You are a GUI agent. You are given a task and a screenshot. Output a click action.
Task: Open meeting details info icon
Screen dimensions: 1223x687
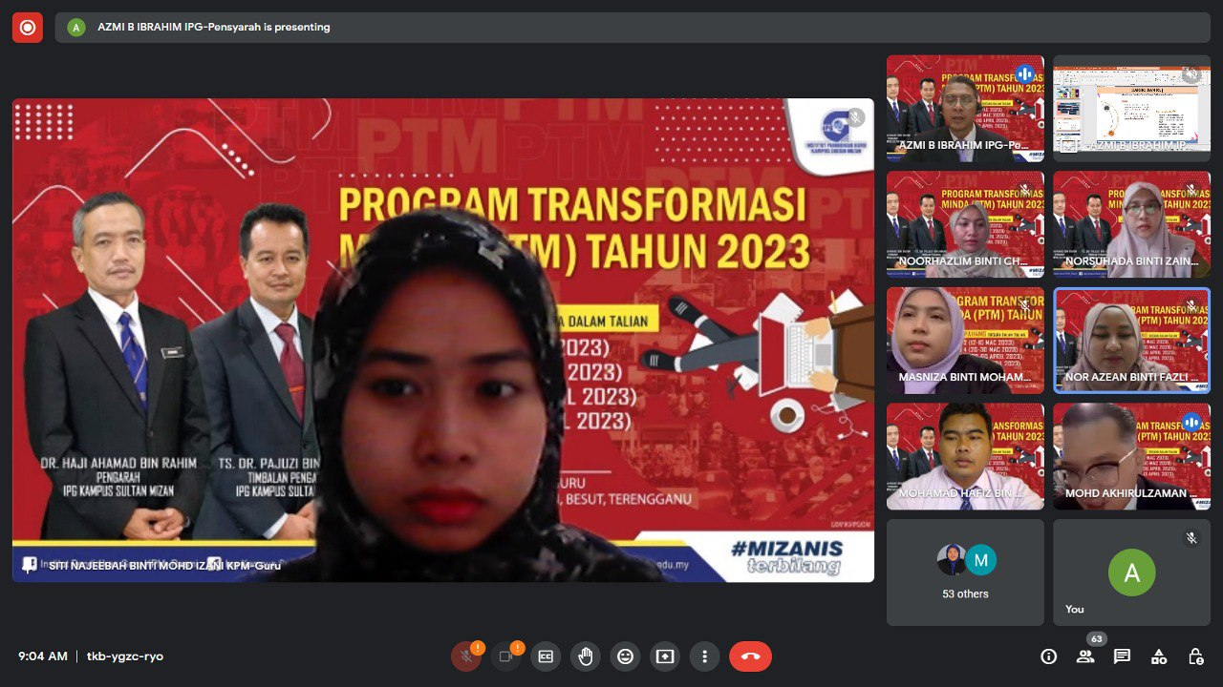tap(1049, 656)
